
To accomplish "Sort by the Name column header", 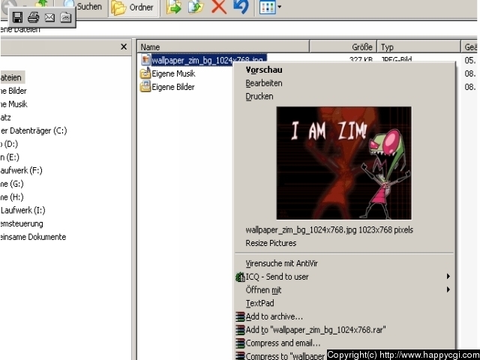I will point(223,46).
